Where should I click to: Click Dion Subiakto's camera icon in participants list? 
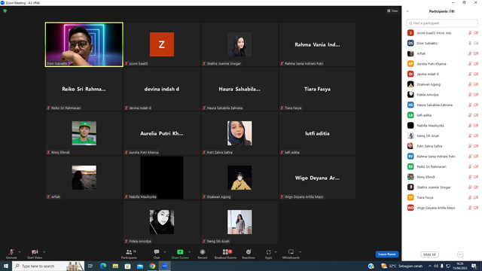476,44
